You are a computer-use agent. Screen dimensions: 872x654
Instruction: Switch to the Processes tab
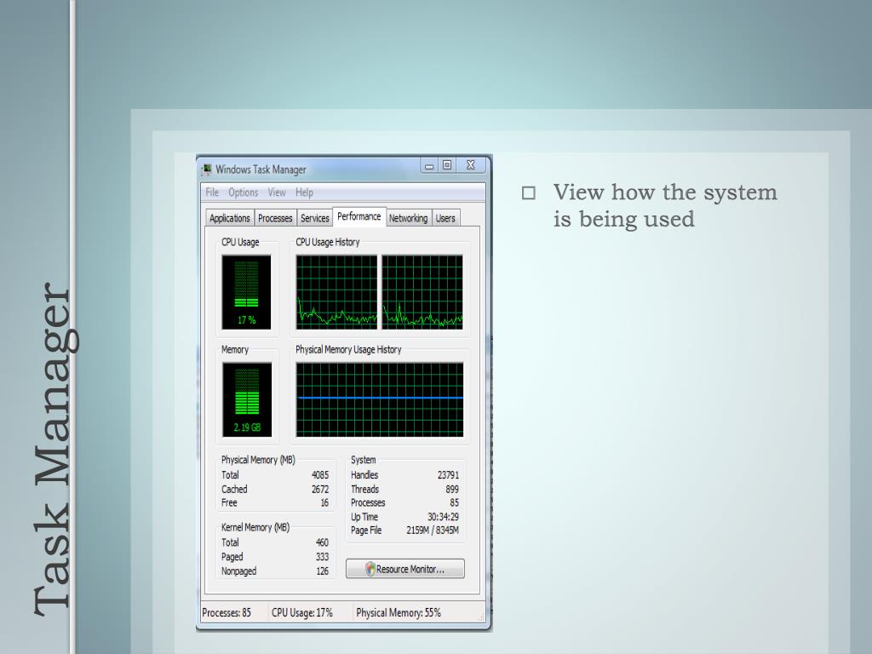275,218
